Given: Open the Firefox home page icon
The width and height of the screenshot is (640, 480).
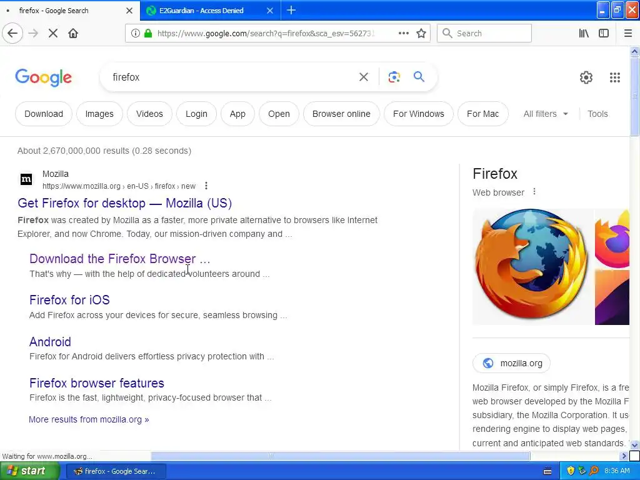Looking at the screenshot, I should (73, 33).
